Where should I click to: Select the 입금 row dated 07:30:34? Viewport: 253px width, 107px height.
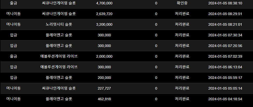click(127, 35)
